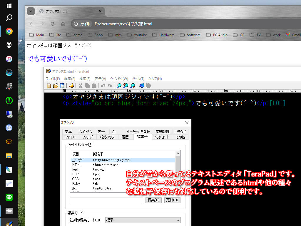Click the extension list scrollbar up arrow
The height and width of the screenshot is (226, 301).
178,153
